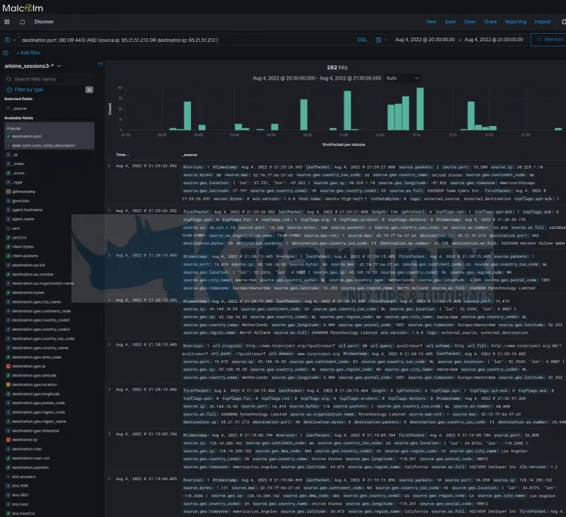This screenshot has width=566, height=517.
Task: Open the Inspect panel
Action: tap(542, 22)
